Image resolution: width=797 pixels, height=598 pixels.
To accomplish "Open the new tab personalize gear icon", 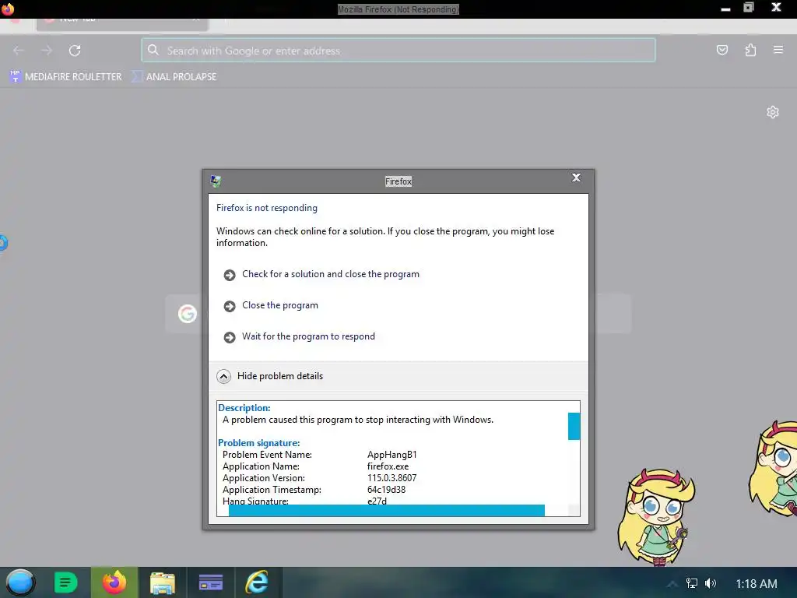I will [x=773, y=112].
